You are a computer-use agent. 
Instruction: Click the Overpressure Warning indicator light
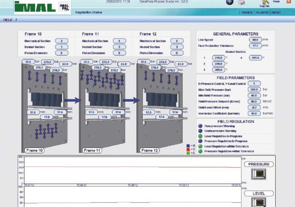point(200,126)
